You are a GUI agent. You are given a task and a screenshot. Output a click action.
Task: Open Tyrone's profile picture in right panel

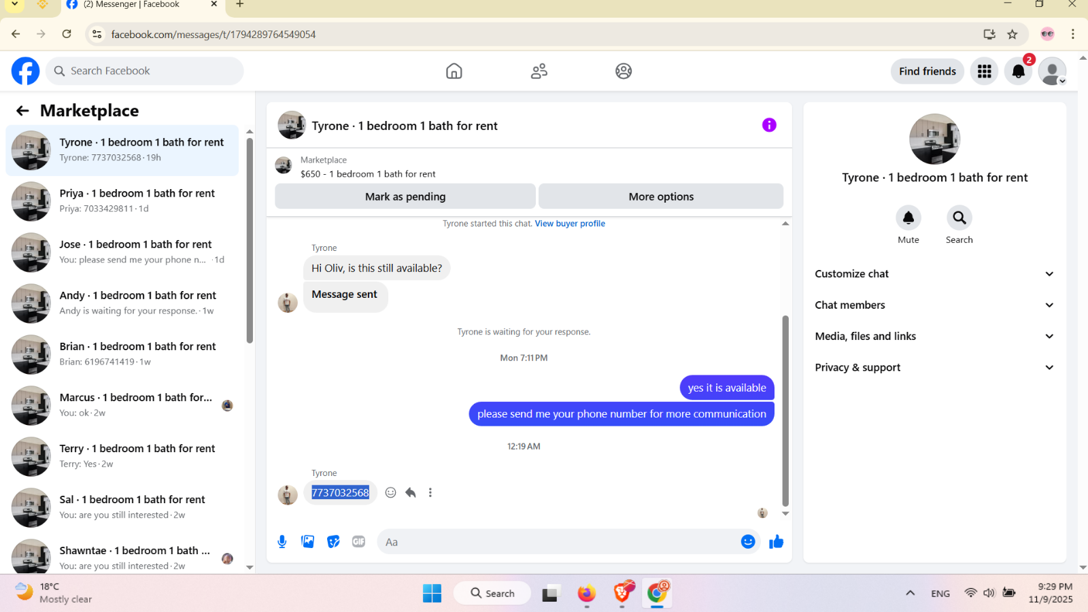(934, 139)
